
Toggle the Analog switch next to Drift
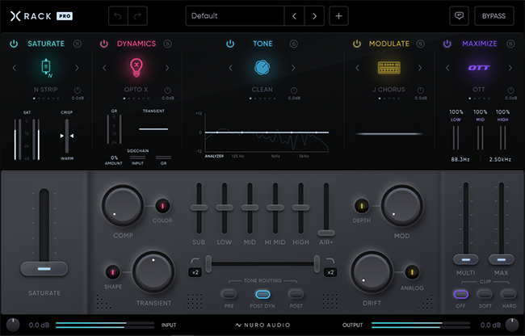[x=412, y=272]
